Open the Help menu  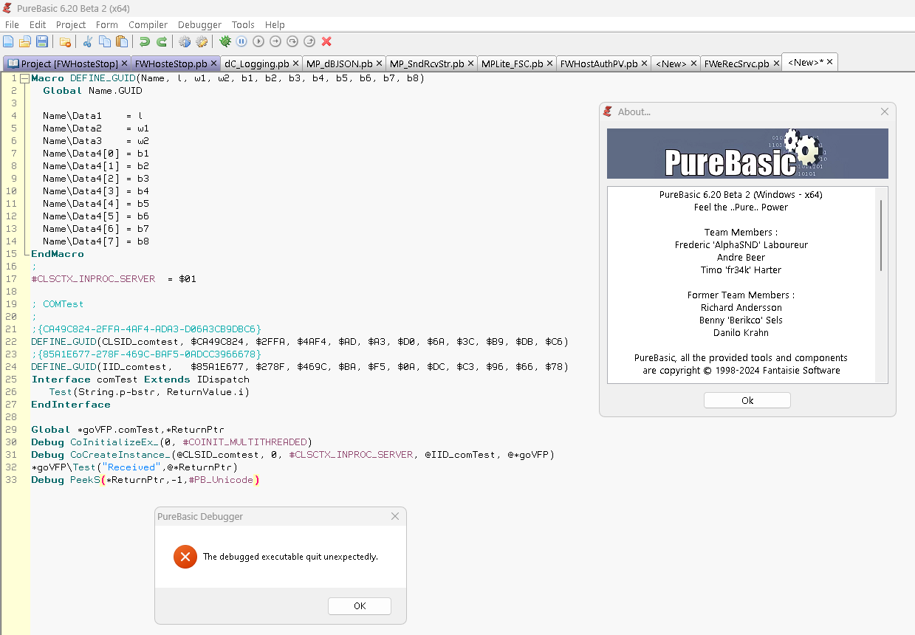(x=275, y=24)
